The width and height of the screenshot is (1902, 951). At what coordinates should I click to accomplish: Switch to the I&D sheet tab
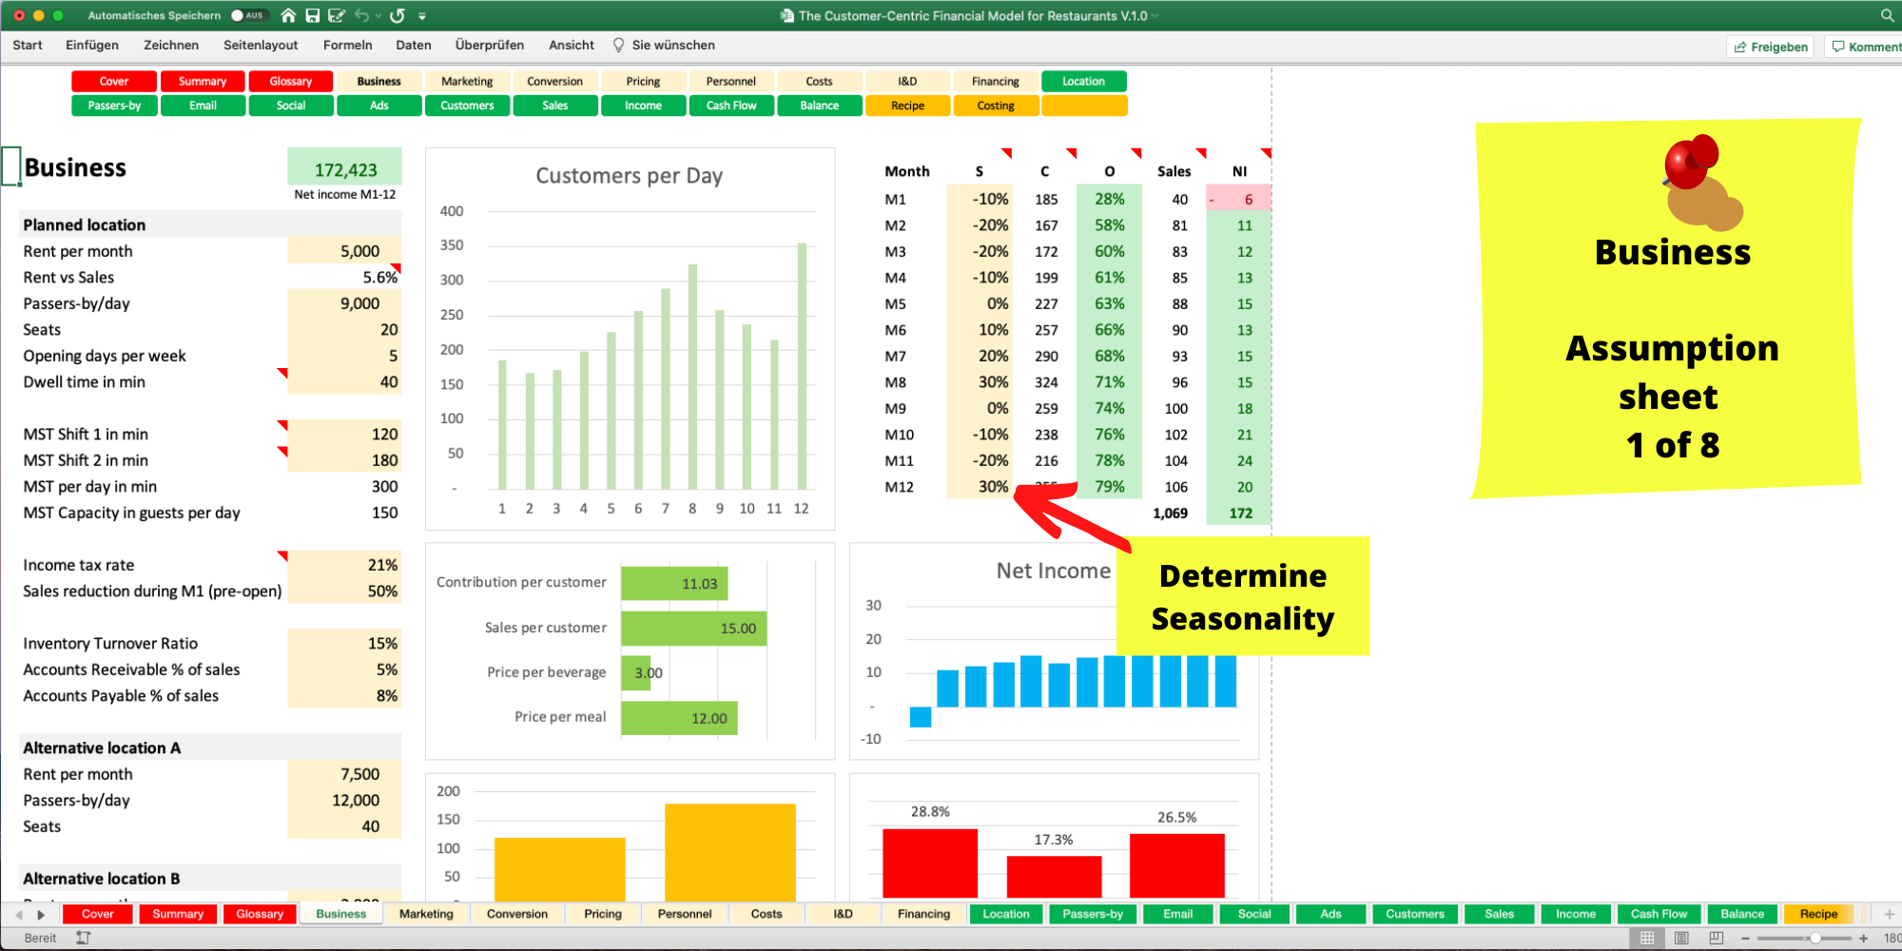coord(844,914)
